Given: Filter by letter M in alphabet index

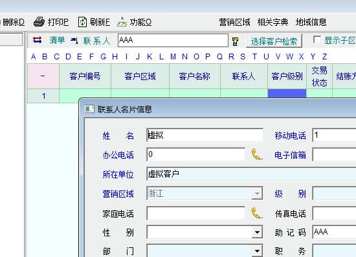Looking at the screenshot, I should click(173, 56).
